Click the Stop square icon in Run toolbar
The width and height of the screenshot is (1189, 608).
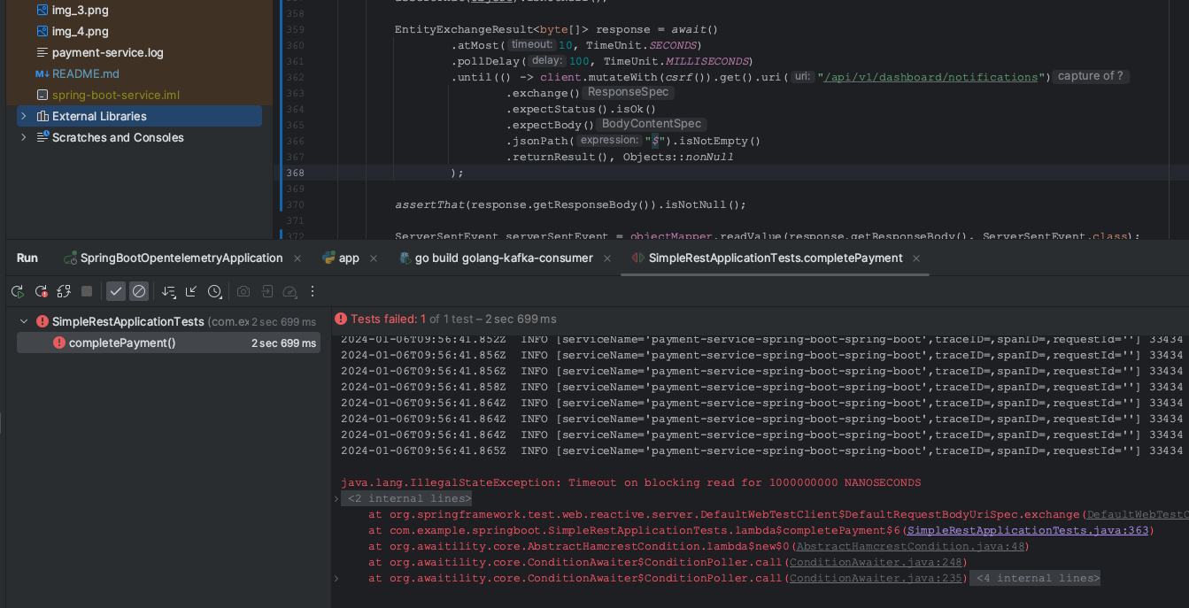(87, 291)
